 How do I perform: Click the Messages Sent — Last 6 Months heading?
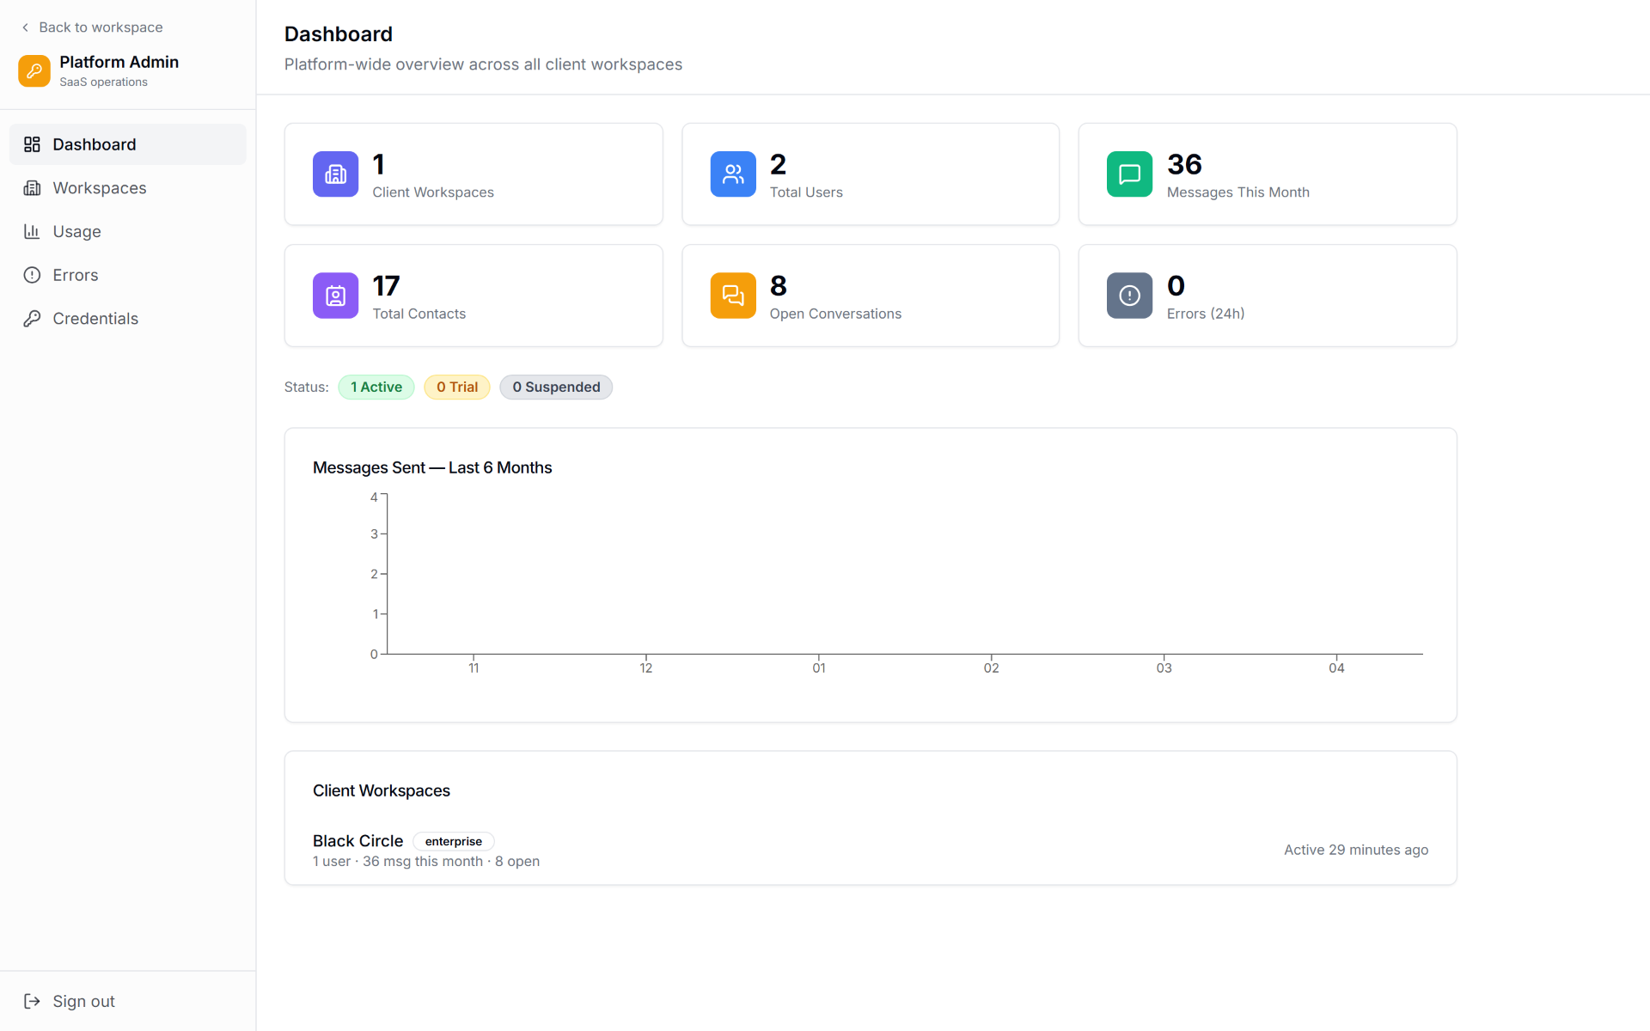pos(432,467)
